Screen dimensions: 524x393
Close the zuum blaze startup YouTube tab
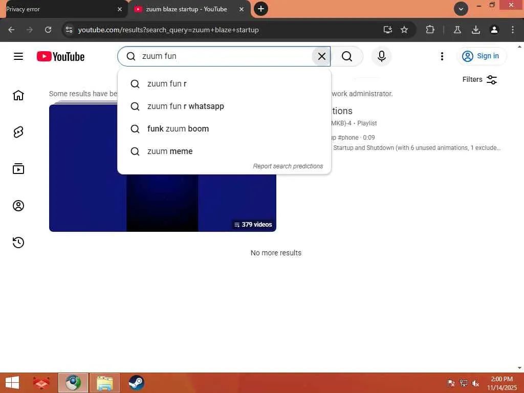[x=242, y=9]
